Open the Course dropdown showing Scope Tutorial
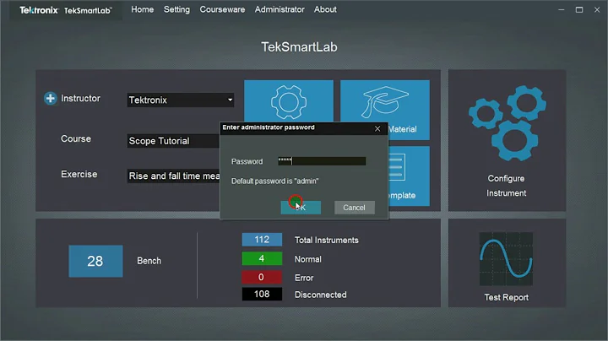 tap(173, 141)
